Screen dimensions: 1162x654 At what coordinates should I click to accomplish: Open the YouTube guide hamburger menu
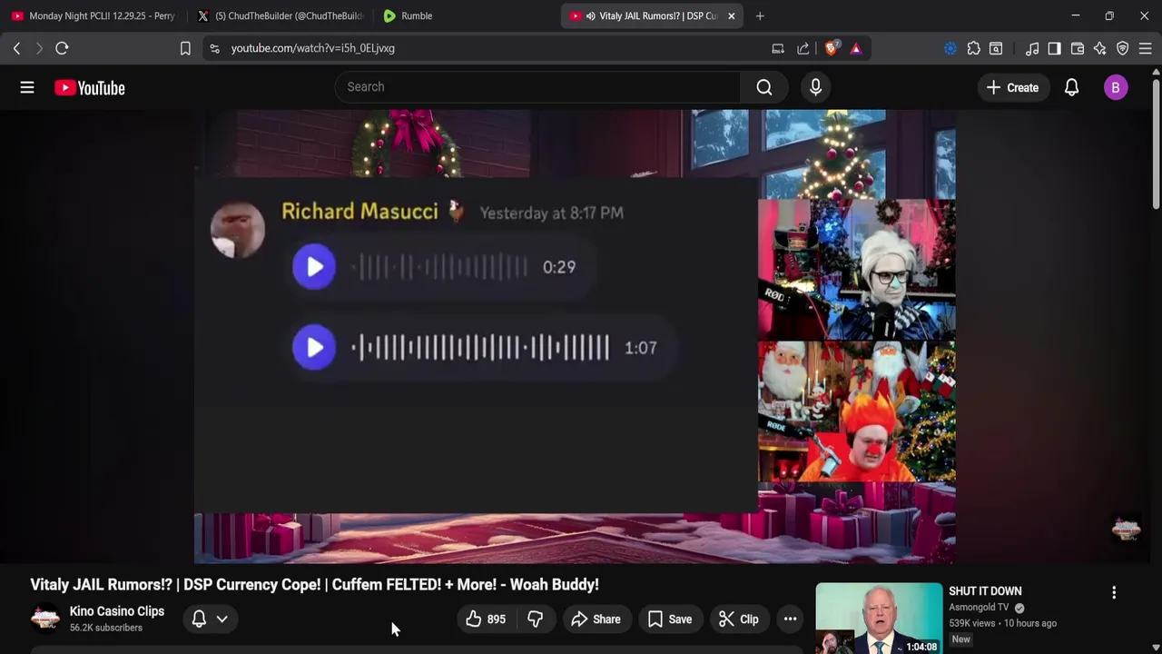(27, 87)
